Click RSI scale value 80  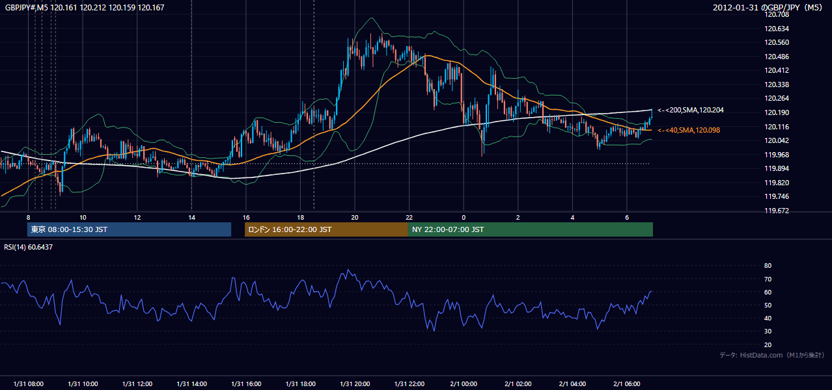pos(768,266)
